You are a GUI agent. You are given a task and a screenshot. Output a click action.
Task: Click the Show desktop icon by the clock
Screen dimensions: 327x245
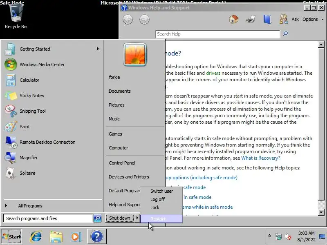click(x=323, y=236)
